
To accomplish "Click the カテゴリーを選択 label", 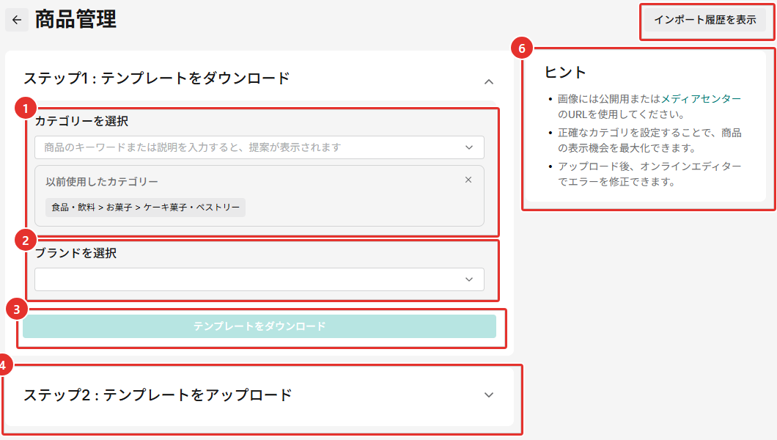I will 82,121.
